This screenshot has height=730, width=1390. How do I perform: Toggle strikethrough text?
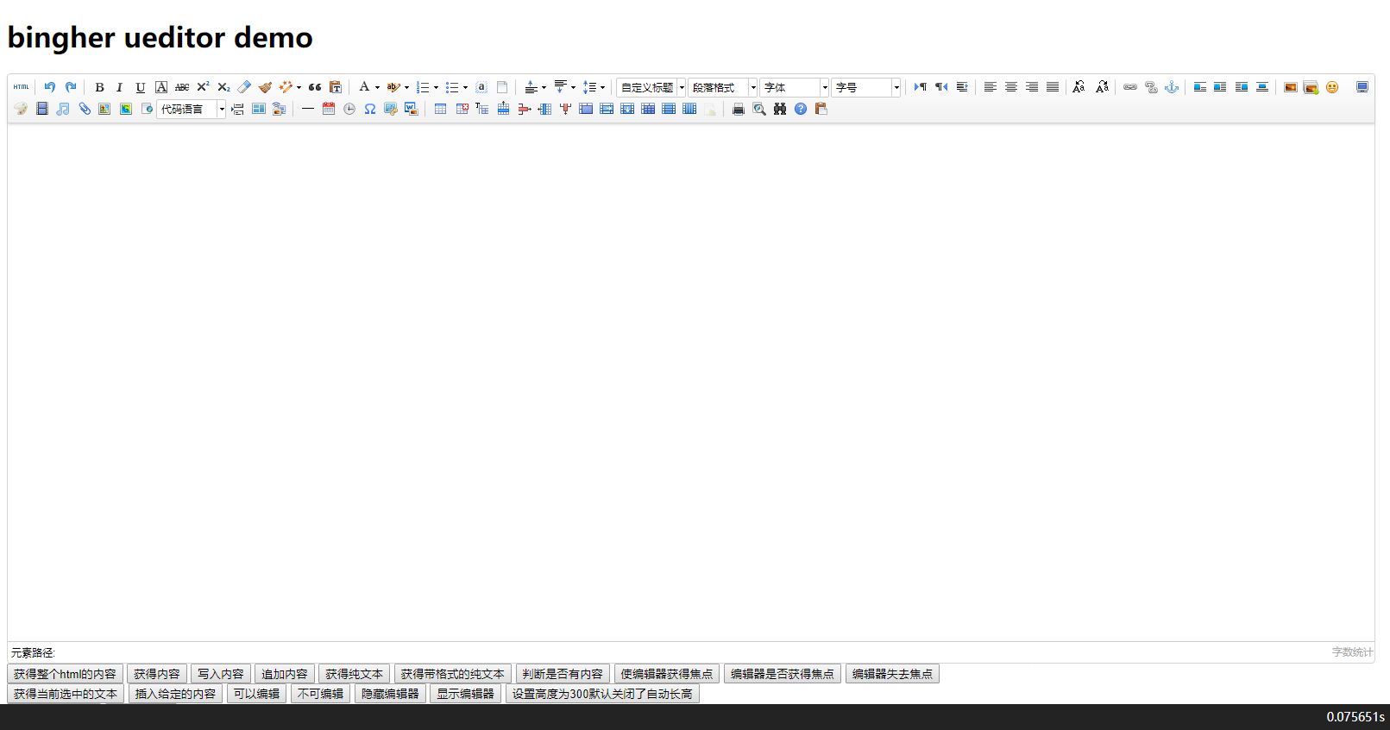[x=182, y=87]
